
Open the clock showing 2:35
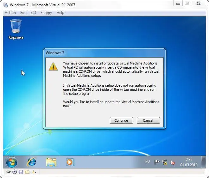click(188, 162)
